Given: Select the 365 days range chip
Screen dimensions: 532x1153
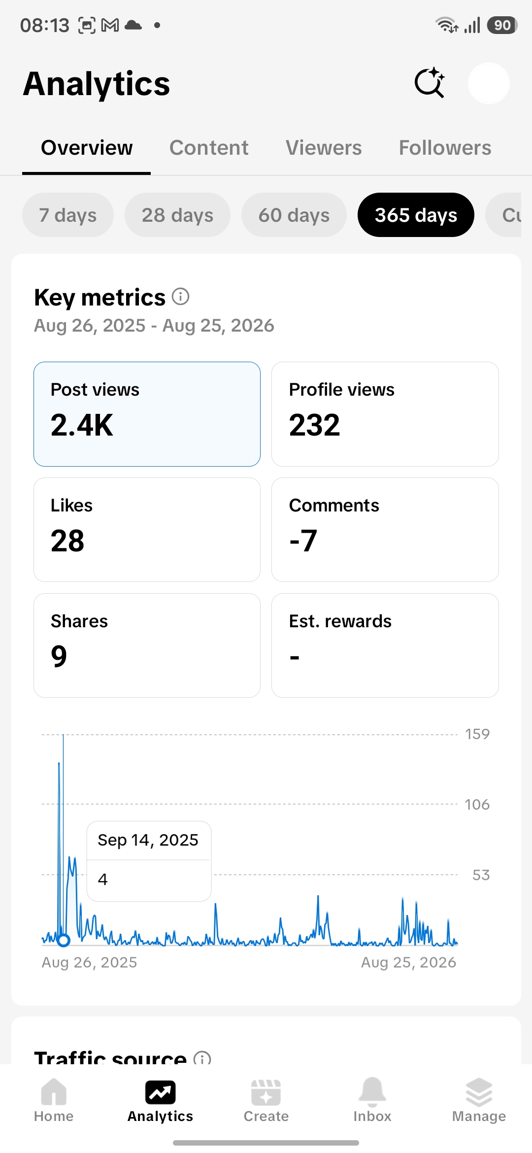Looking at the screenshot, I should coord(416,215).
